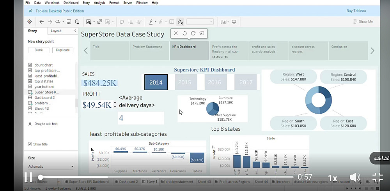Go to next story point with right arrow
The height and width of the screenshot is (191, 390).
[372, 51]
